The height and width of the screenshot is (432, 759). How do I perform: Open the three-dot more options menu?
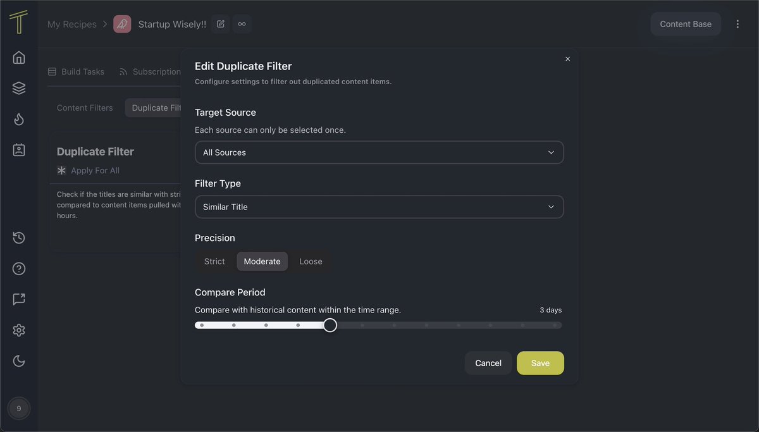(737, 24)
